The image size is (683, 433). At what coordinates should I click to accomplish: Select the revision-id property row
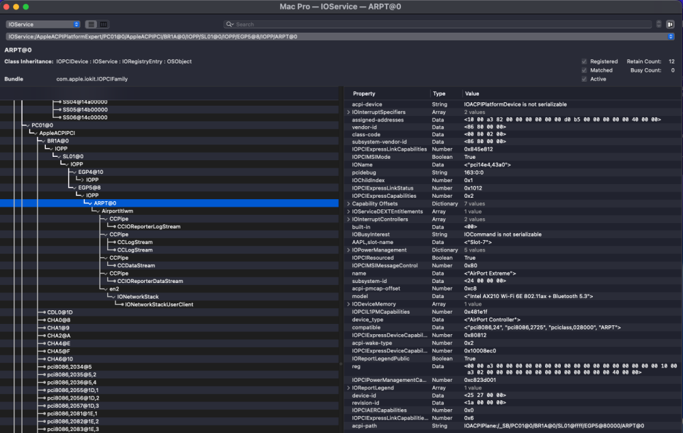click(x=512, y=403)
